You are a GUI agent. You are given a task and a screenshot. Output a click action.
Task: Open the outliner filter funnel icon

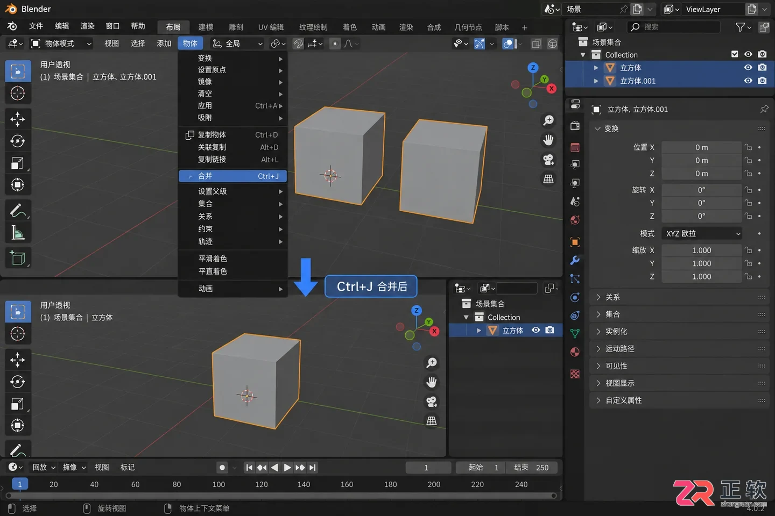pyautogui.click(x=741, y=27)
